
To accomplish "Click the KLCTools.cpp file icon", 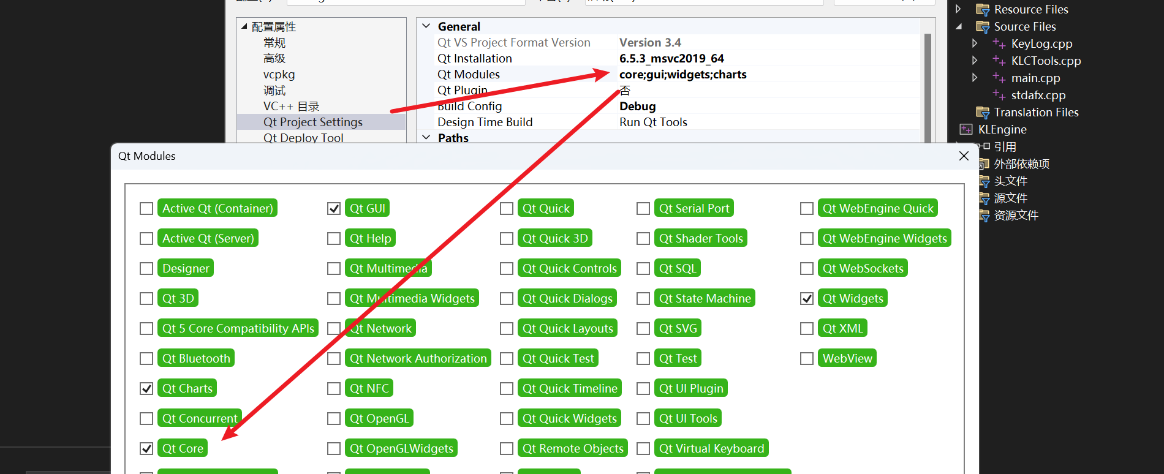I will [x=999, y=61].
